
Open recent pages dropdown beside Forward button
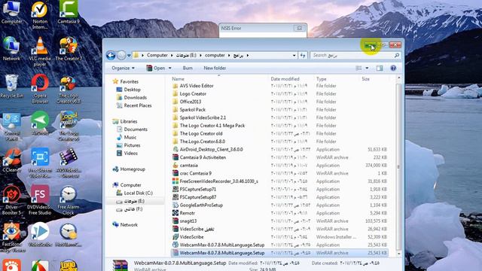click(x=129, y=56)
